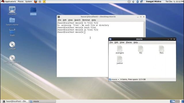
Task: Click the terminal taskbar button
Action: click(x=15, y=101)
